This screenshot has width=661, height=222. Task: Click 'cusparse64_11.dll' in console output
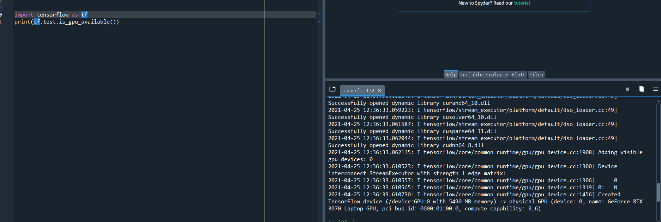coord(469,131)
